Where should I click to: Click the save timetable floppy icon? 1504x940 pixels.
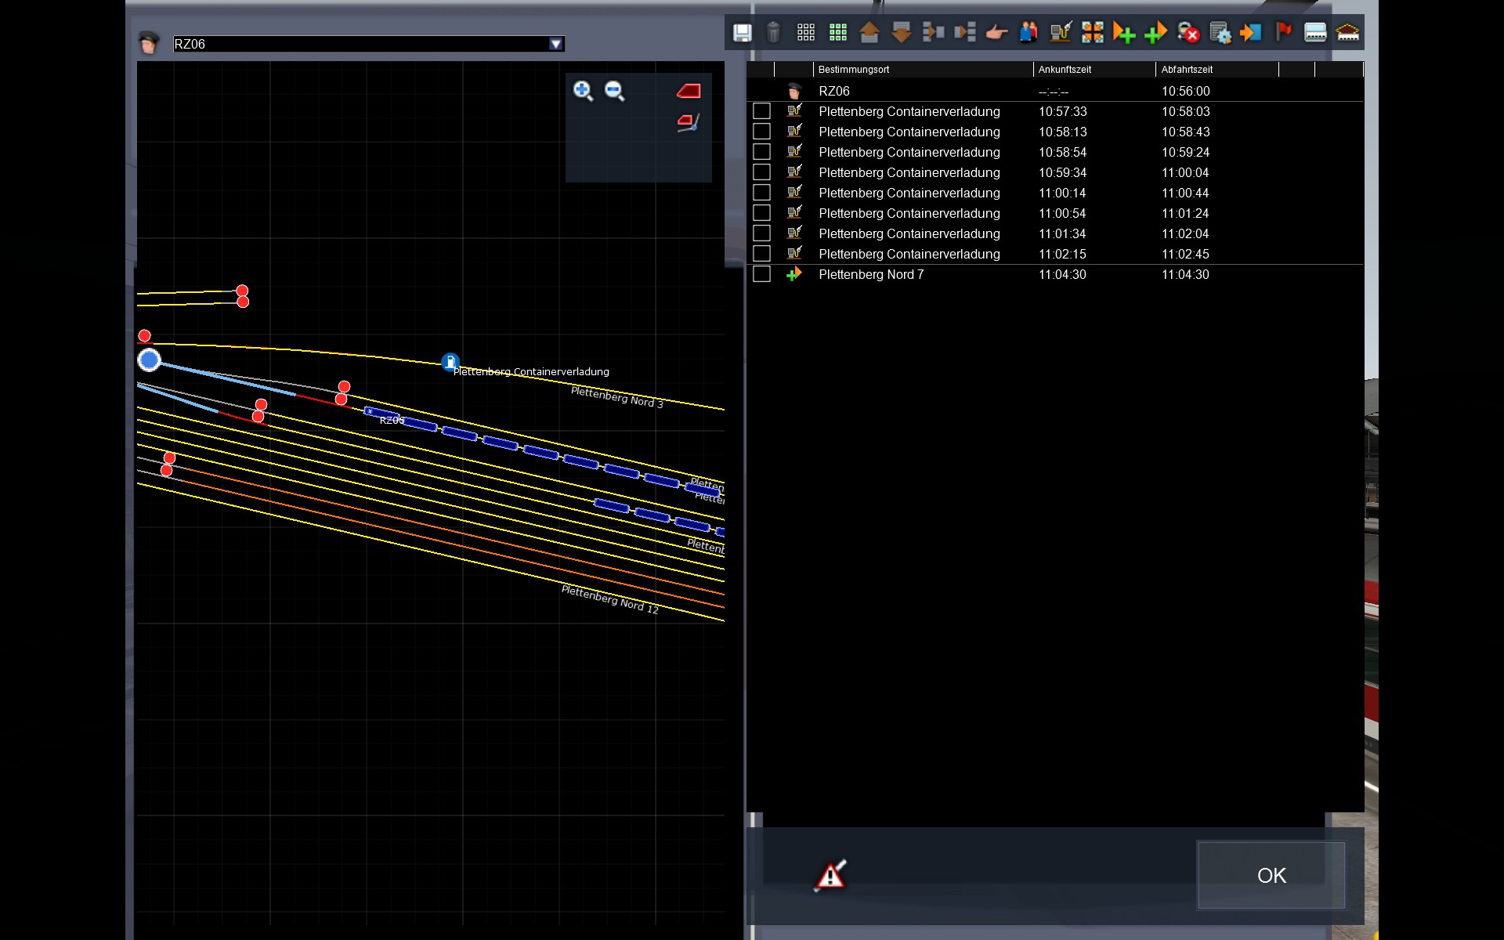click(742, 33)
